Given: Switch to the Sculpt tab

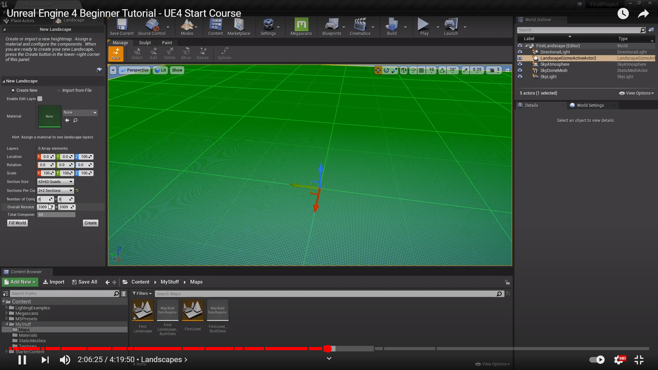Looking at the screenshot, I should [x=145, y=43].
